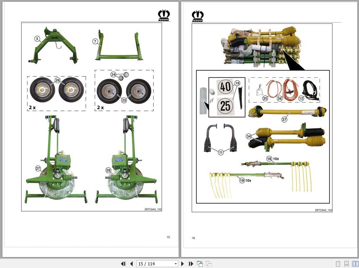Switch to single page view

pyautogui.click(x=338, y=264)
